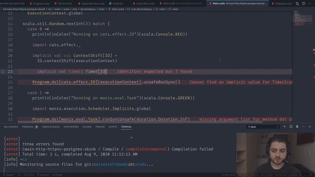Click 'scala.util.Random.nextInt(3) match' line
Image resolution: width=315 pixels, height=177 pixels.
[66, 24]
